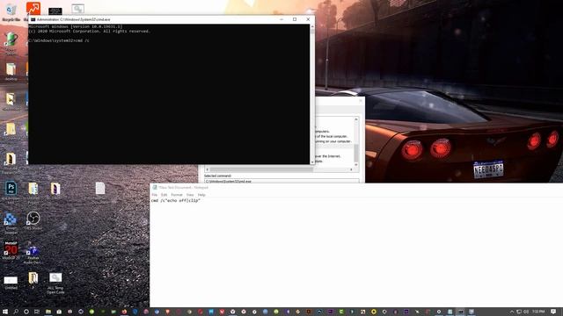Click down arrow of command prompt scrollbar
The width and height of the screenshot is (563, 316).
[312, 162]
